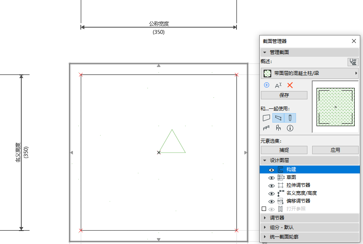Hide the 名义宽度/高度 layer eye icon

pyautogui.click(x=271, y=194)
